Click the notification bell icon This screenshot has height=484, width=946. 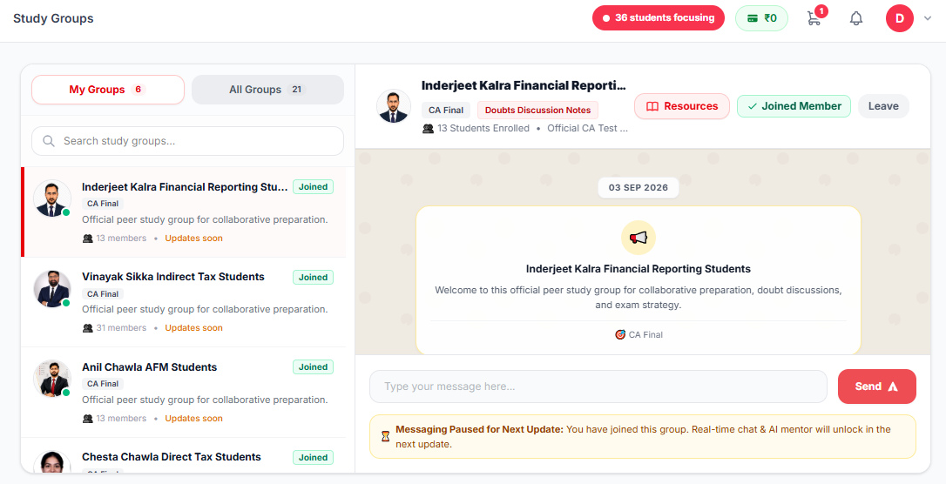[x=856, y=18]
